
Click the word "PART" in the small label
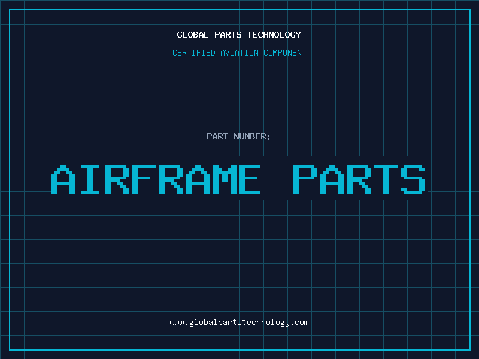[x=217, y=136]
